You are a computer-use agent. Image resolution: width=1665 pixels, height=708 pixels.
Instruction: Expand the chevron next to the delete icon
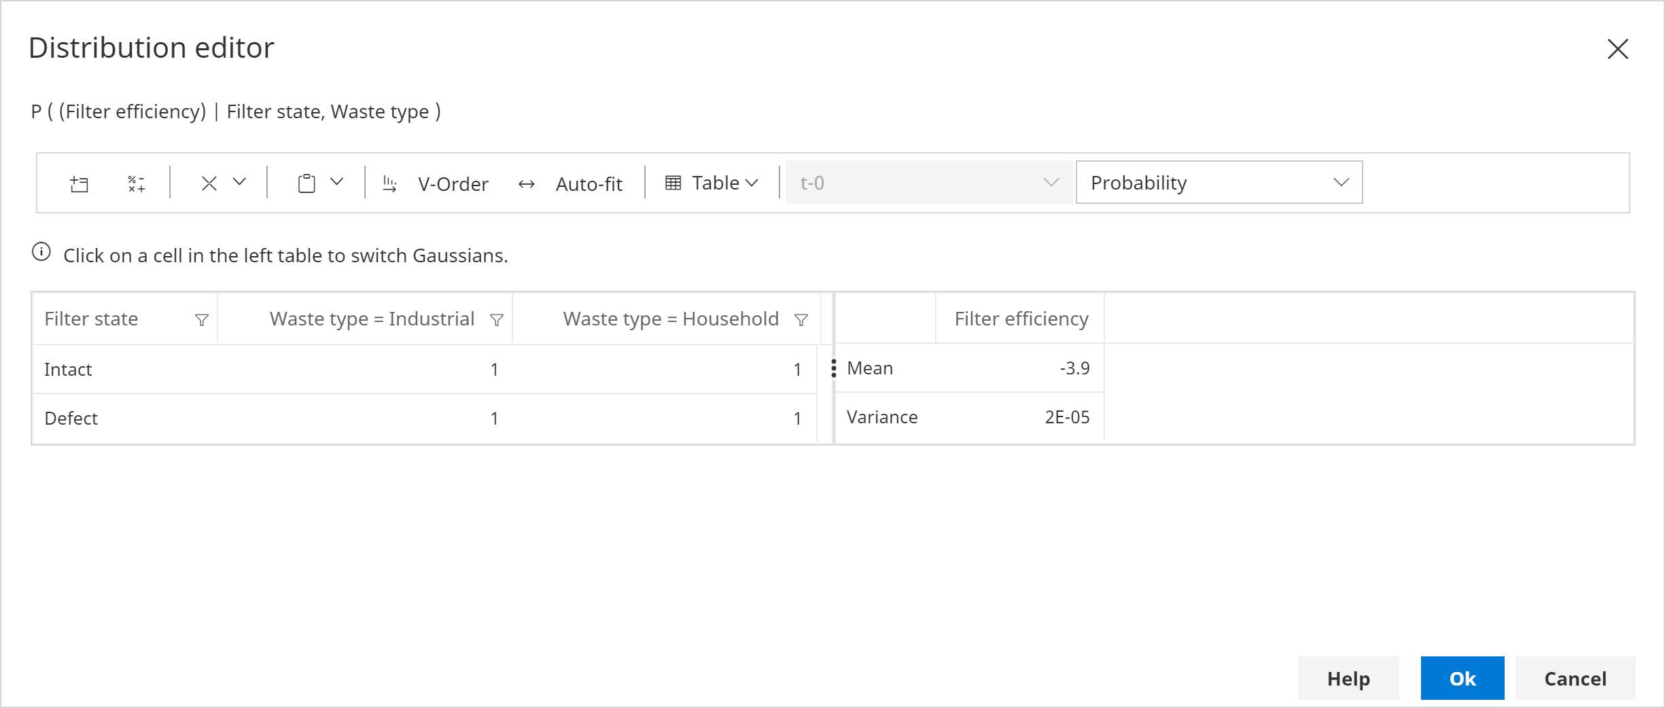pyautogui.click(x=239, y=182)
